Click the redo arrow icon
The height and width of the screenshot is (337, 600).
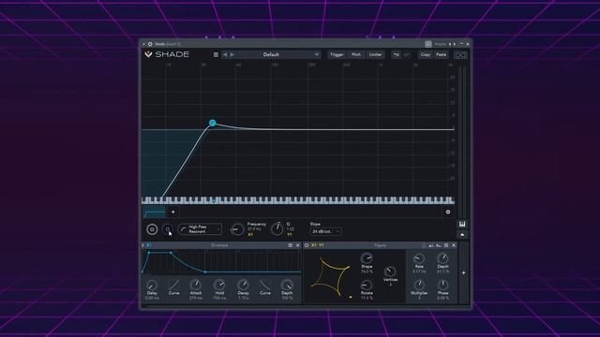tap(407, 54)
